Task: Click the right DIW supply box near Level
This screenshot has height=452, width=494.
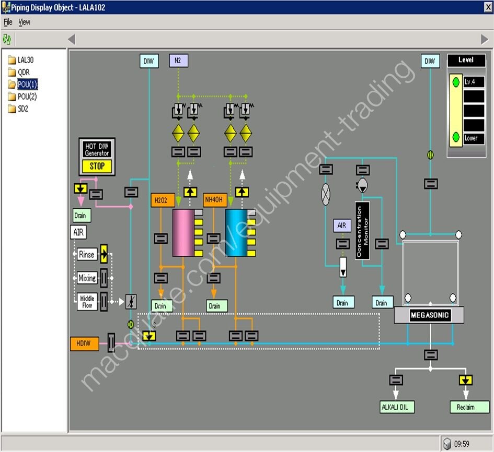Action: (x=430, y=61)
